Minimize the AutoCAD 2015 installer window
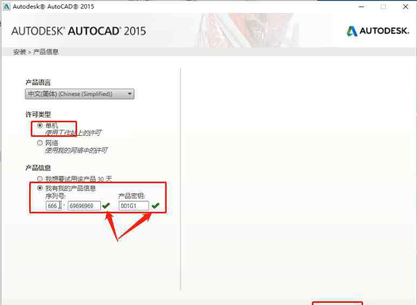The image size is (417, 305). (x=361, y=6)
